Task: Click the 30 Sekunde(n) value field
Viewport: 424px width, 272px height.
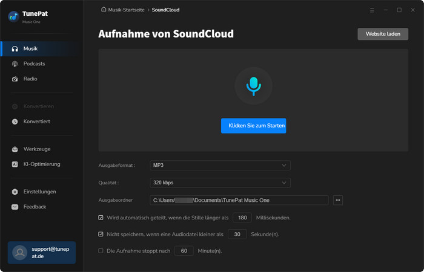Action: click(237, 235)
